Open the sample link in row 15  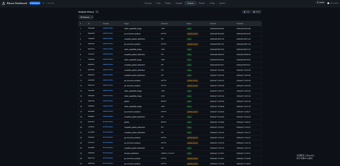click(108, 101)
